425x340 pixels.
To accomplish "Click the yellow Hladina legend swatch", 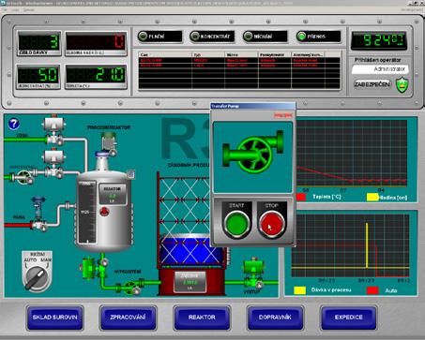I will tap(372, 197).
